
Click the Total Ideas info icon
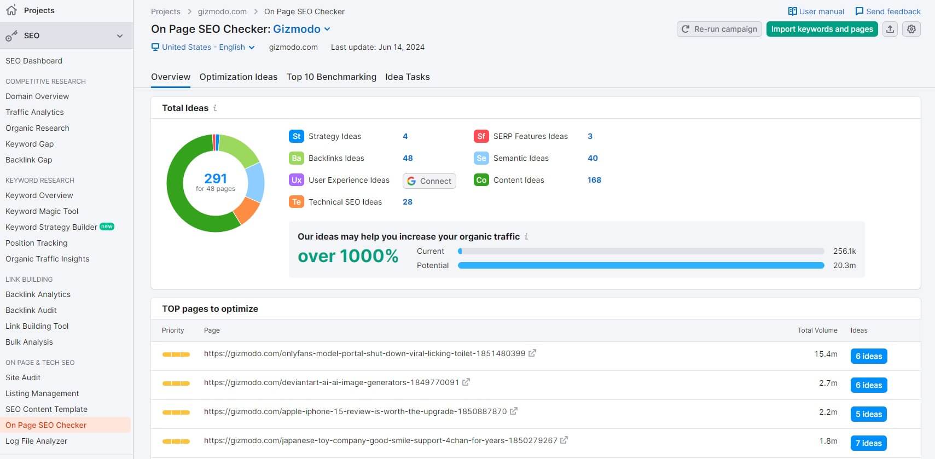pyautogui.click(x=215, y=108)
